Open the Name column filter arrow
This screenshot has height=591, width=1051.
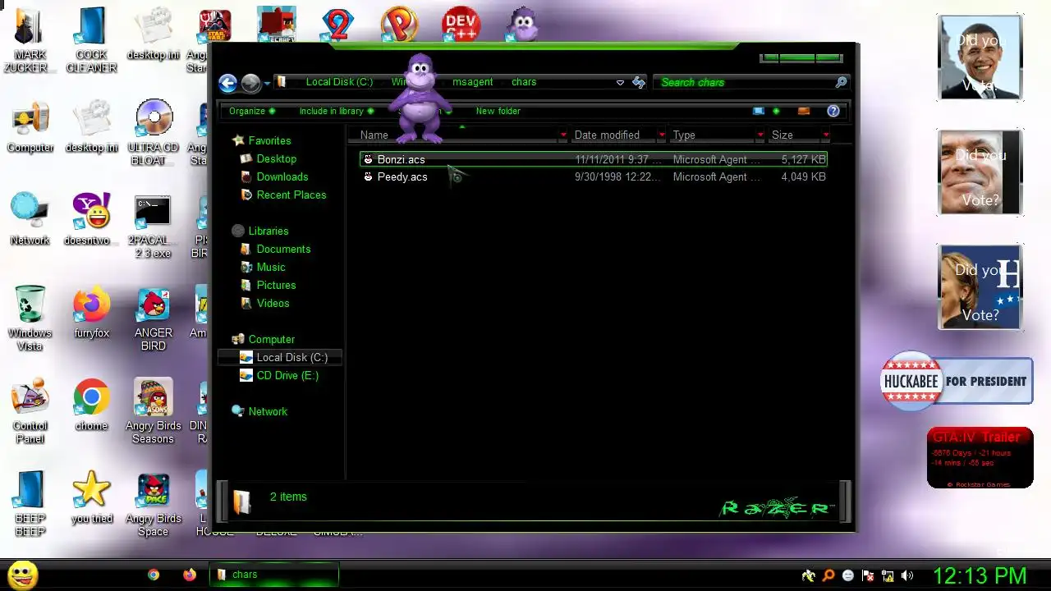(563, 135)
